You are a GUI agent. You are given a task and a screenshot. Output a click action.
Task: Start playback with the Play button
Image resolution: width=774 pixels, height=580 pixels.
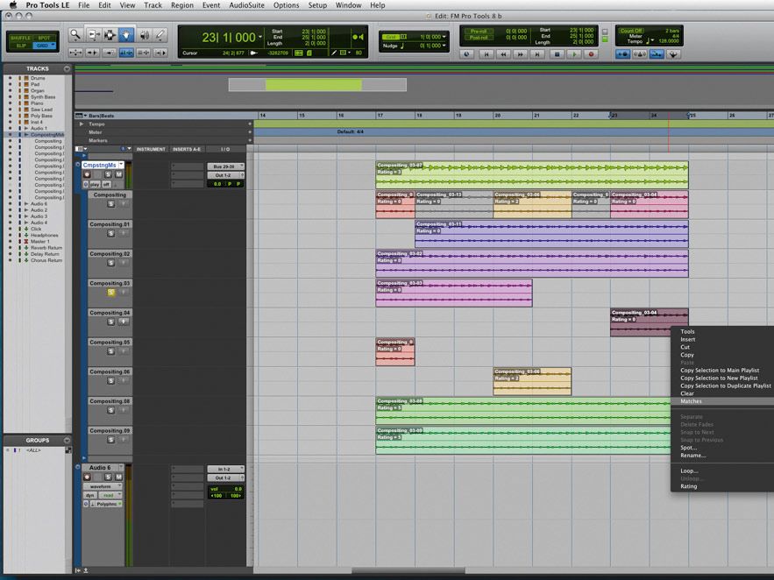(574, 54)
